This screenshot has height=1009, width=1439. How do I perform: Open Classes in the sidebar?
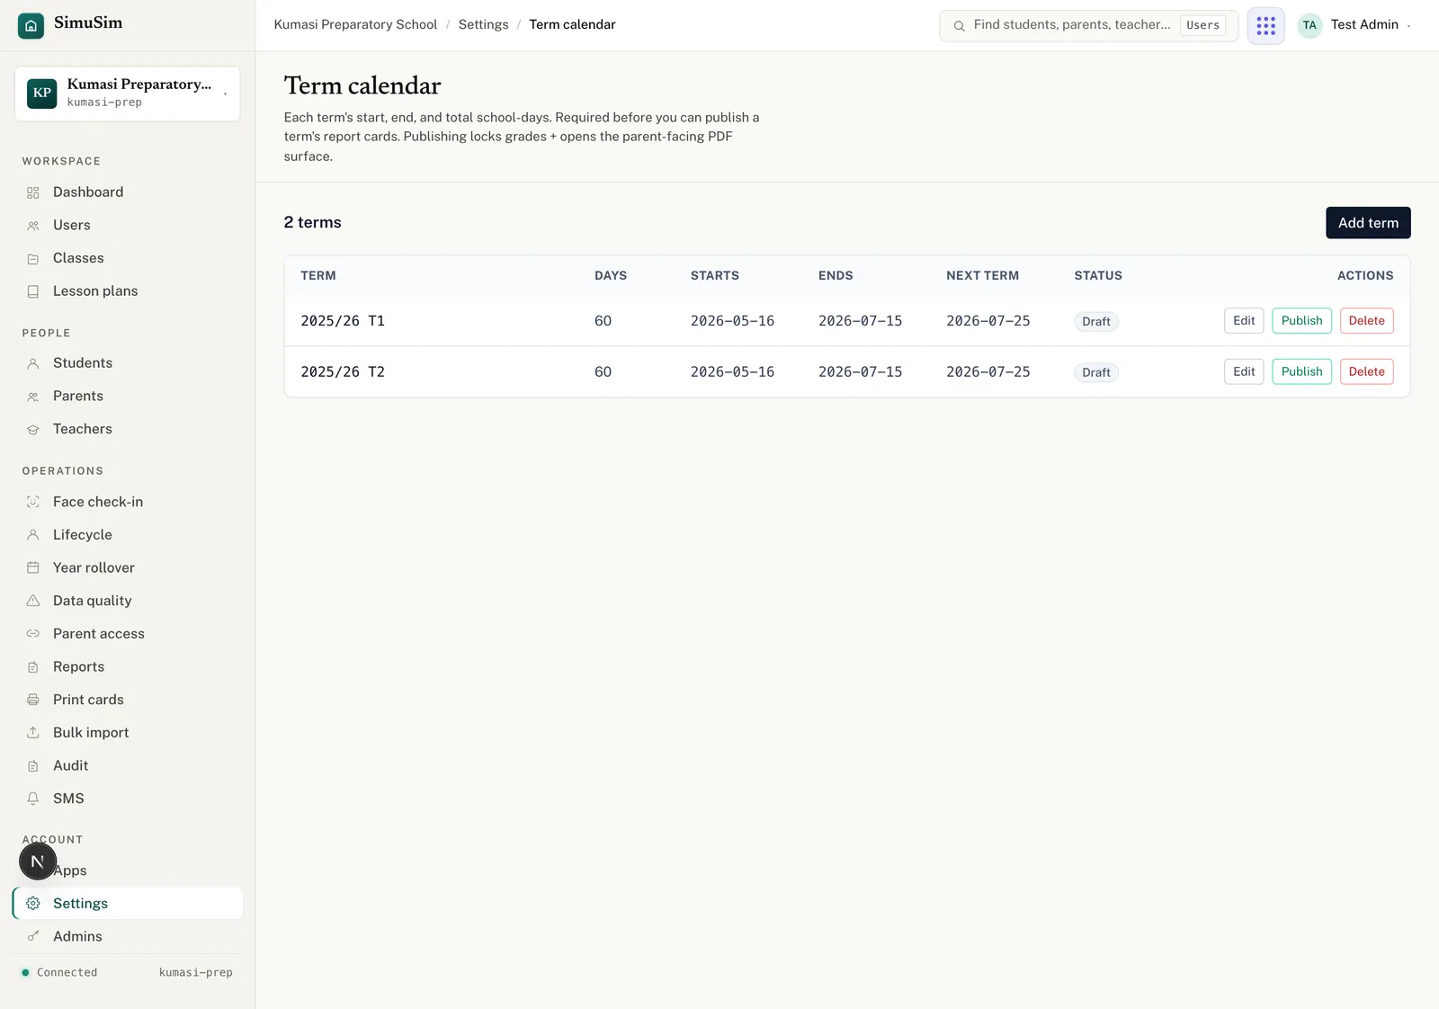coord(128,258)
